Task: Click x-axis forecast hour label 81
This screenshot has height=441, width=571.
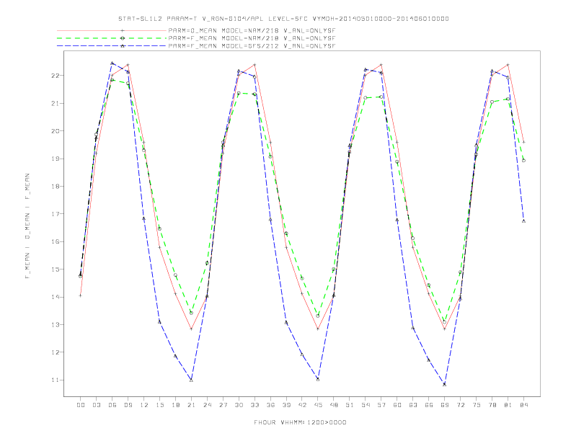Action: [x=508, y=405]
